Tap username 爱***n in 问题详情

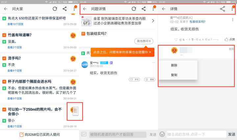[x=94, y=63]
